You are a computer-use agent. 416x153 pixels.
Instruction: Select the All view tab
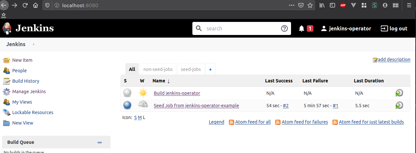[x=132, y=69]
